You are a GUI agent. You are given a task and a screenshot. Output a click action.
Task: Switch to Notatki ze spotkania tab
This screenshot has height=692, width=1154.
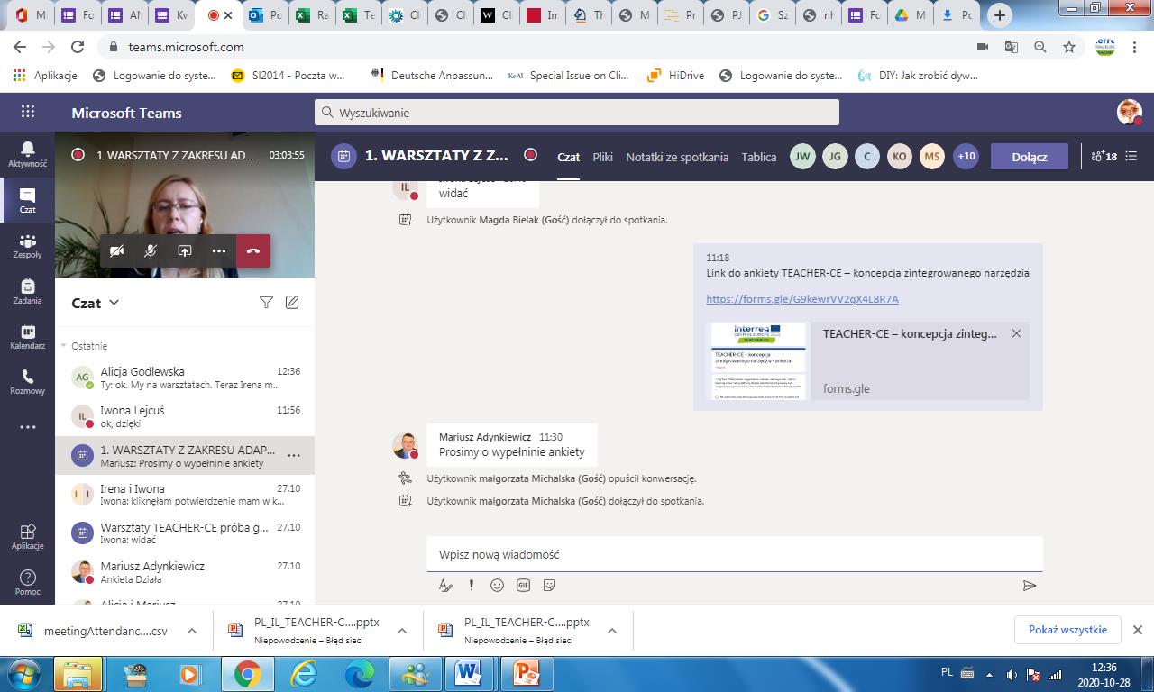pyautogui.click(x=677, y=157)
